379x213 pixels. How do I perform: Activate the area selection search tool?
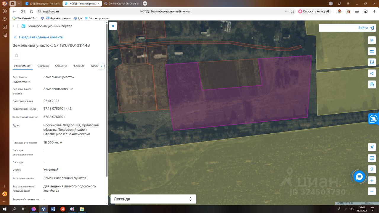pyautogui.click(x=372, y=62)
